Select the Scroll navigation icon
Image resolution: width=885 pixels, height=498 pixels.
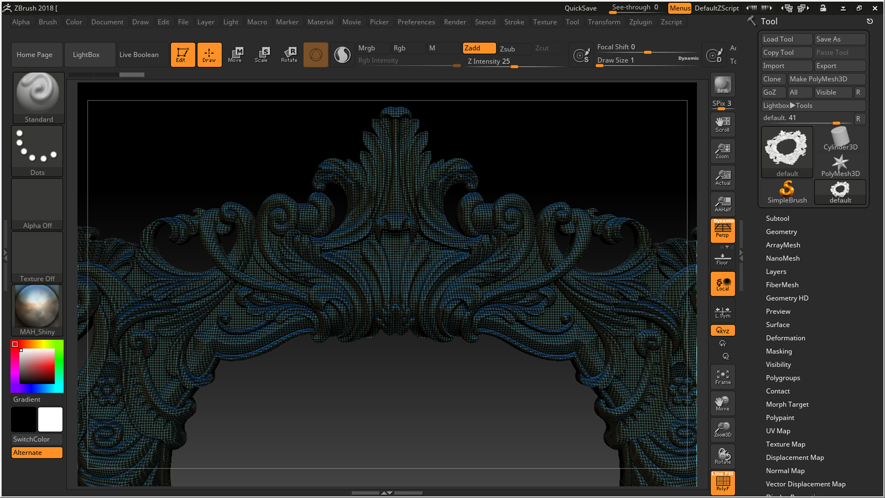click(722, 124)
